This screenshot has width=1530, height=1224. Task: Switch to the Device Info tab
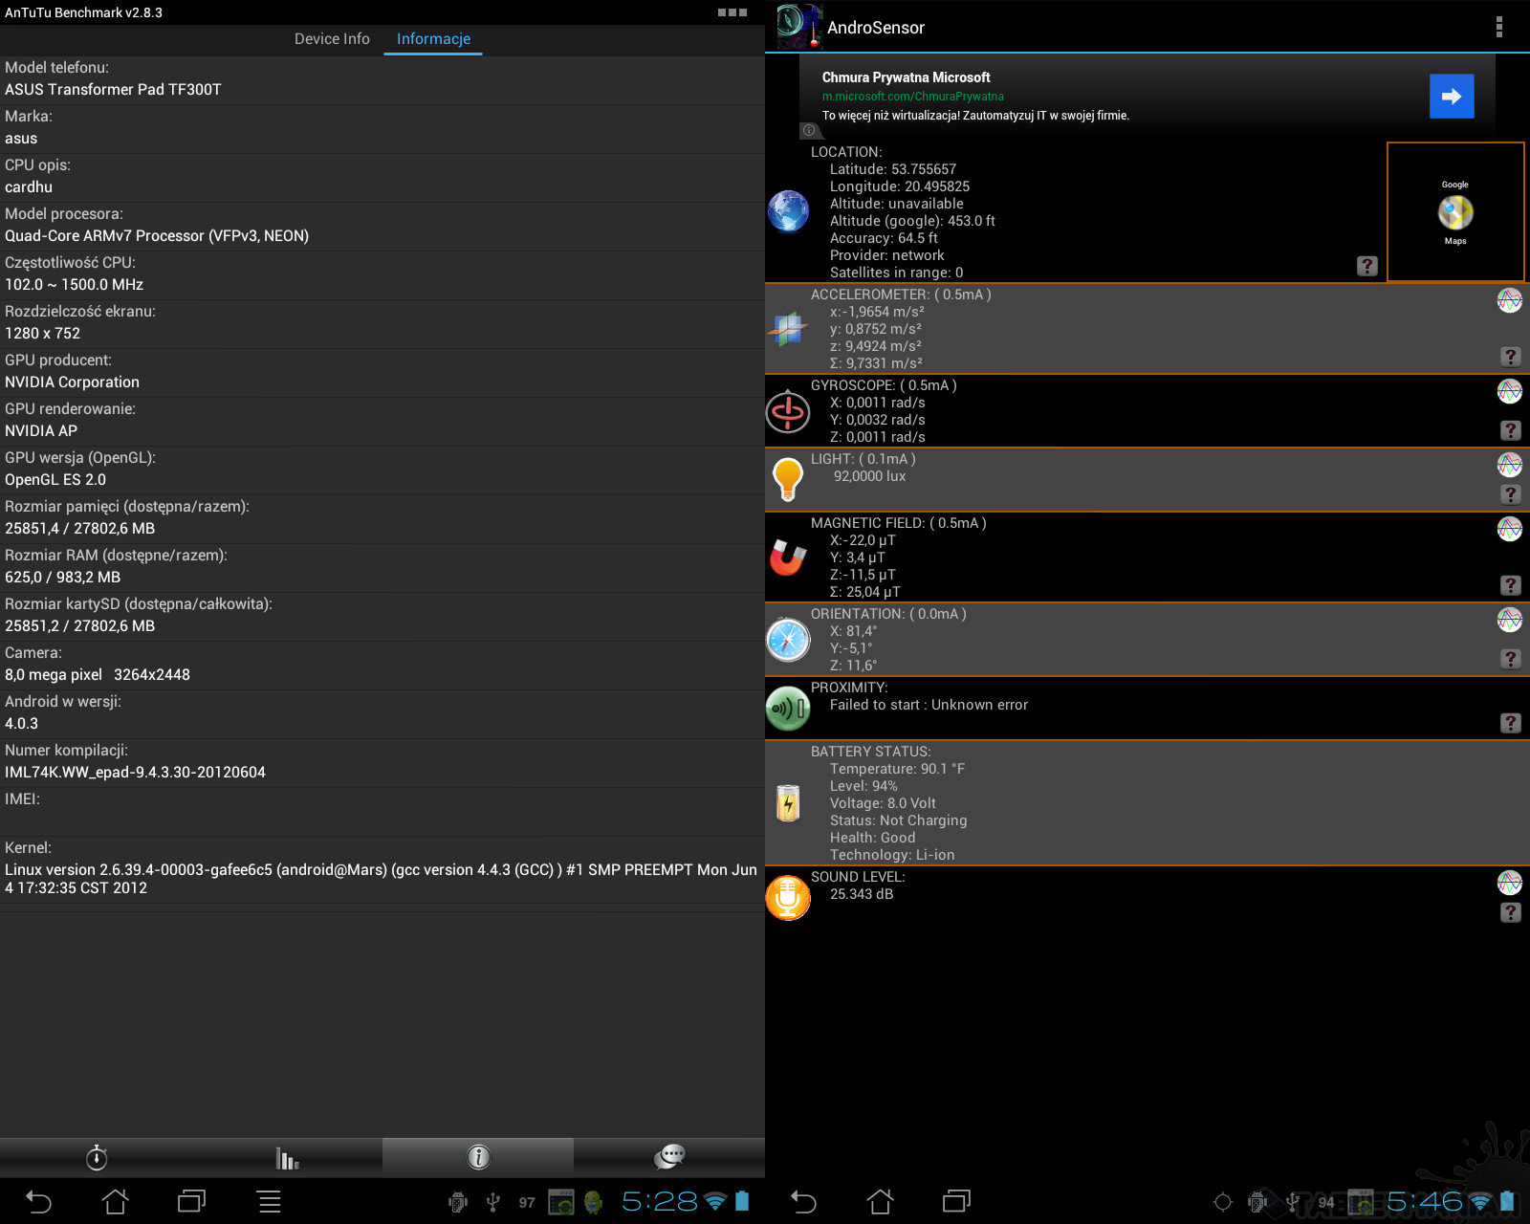[332, 39]
